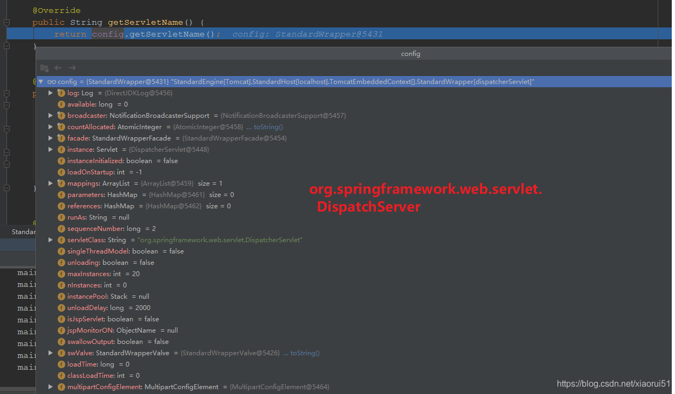675x394 pixels.
Task: Click the set-as-root icon in popup toolbar
Action: (44, 68)
